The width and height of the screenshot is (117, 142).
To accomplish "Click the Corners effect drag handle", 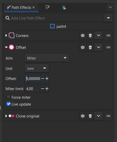I will point(108,35).
